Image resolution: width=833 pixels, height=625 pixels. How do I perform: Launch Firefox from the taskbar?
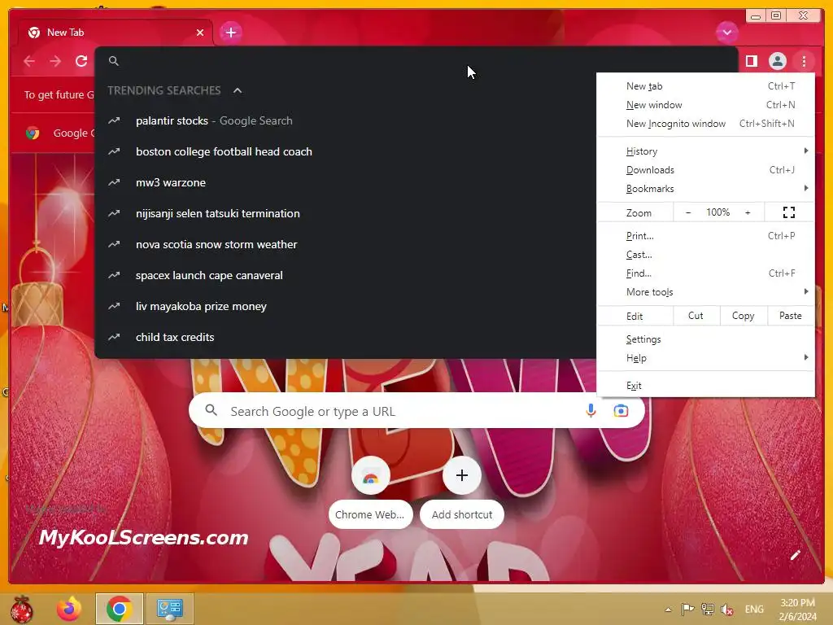(70, 609)
